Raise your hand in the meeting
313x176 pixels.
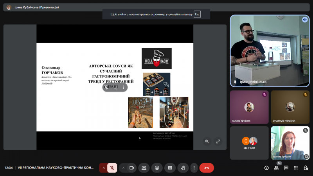click(183, 168)
